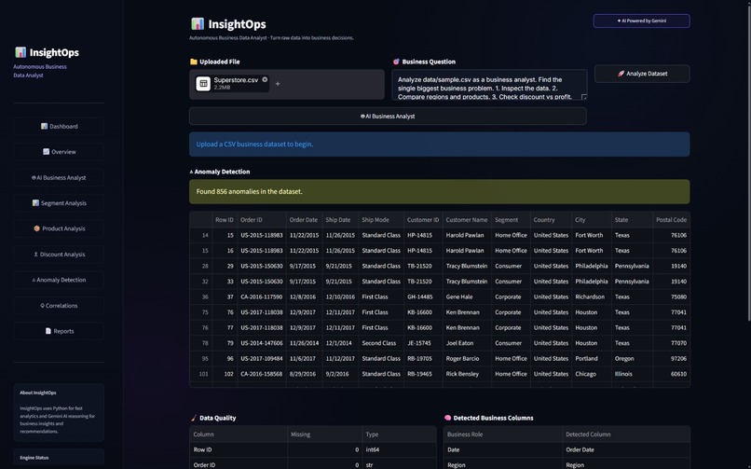Open AI Business Analyst in sidebar
The image size is (751, 469).
59,178
